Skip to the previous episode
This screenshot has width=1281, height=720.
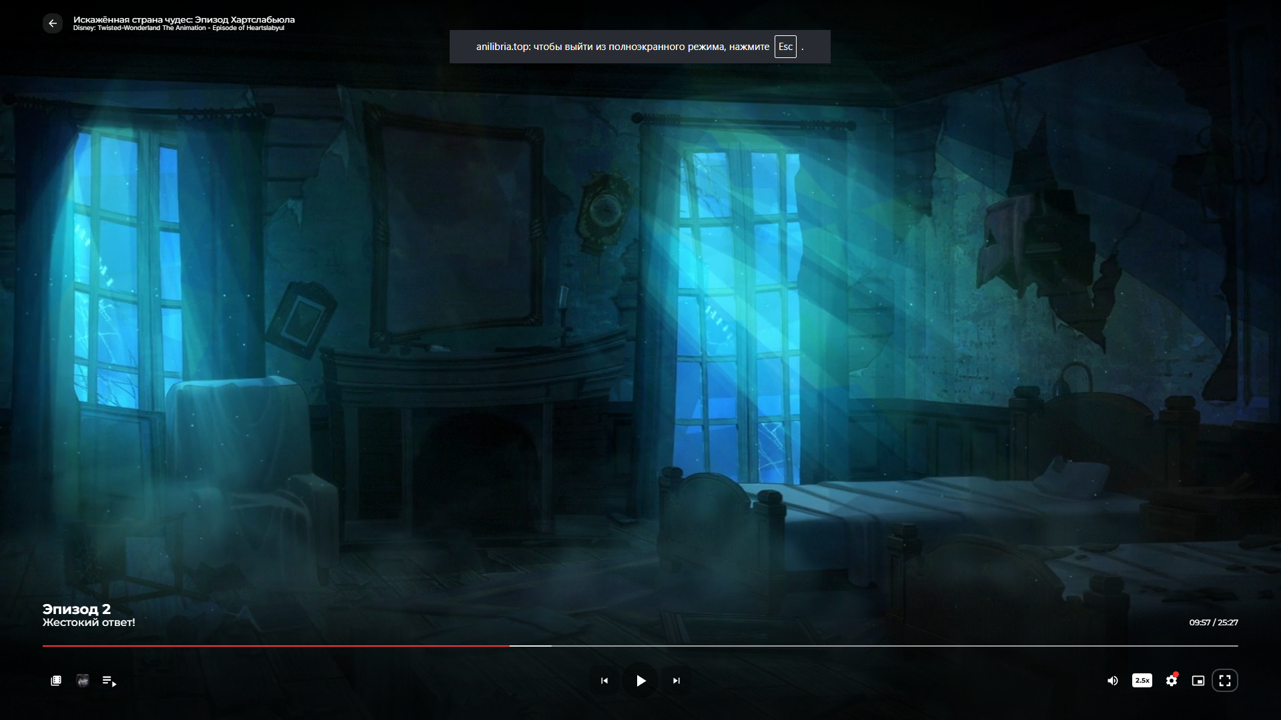pos(604,681)
